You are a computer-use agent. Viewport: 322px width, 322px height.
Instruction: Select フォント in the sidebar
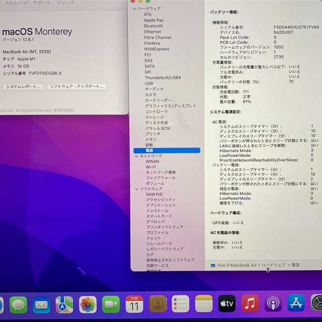click(x=153, y=238)
